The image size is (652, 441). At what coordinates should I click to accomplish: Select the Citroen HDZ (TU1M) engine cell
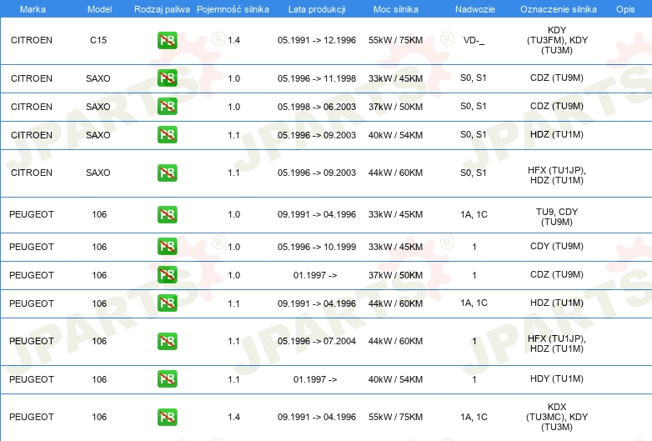[x=557, y=134]
